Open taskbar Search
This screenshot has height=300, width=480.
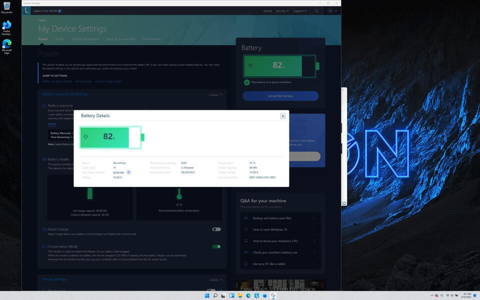point(215,295)
